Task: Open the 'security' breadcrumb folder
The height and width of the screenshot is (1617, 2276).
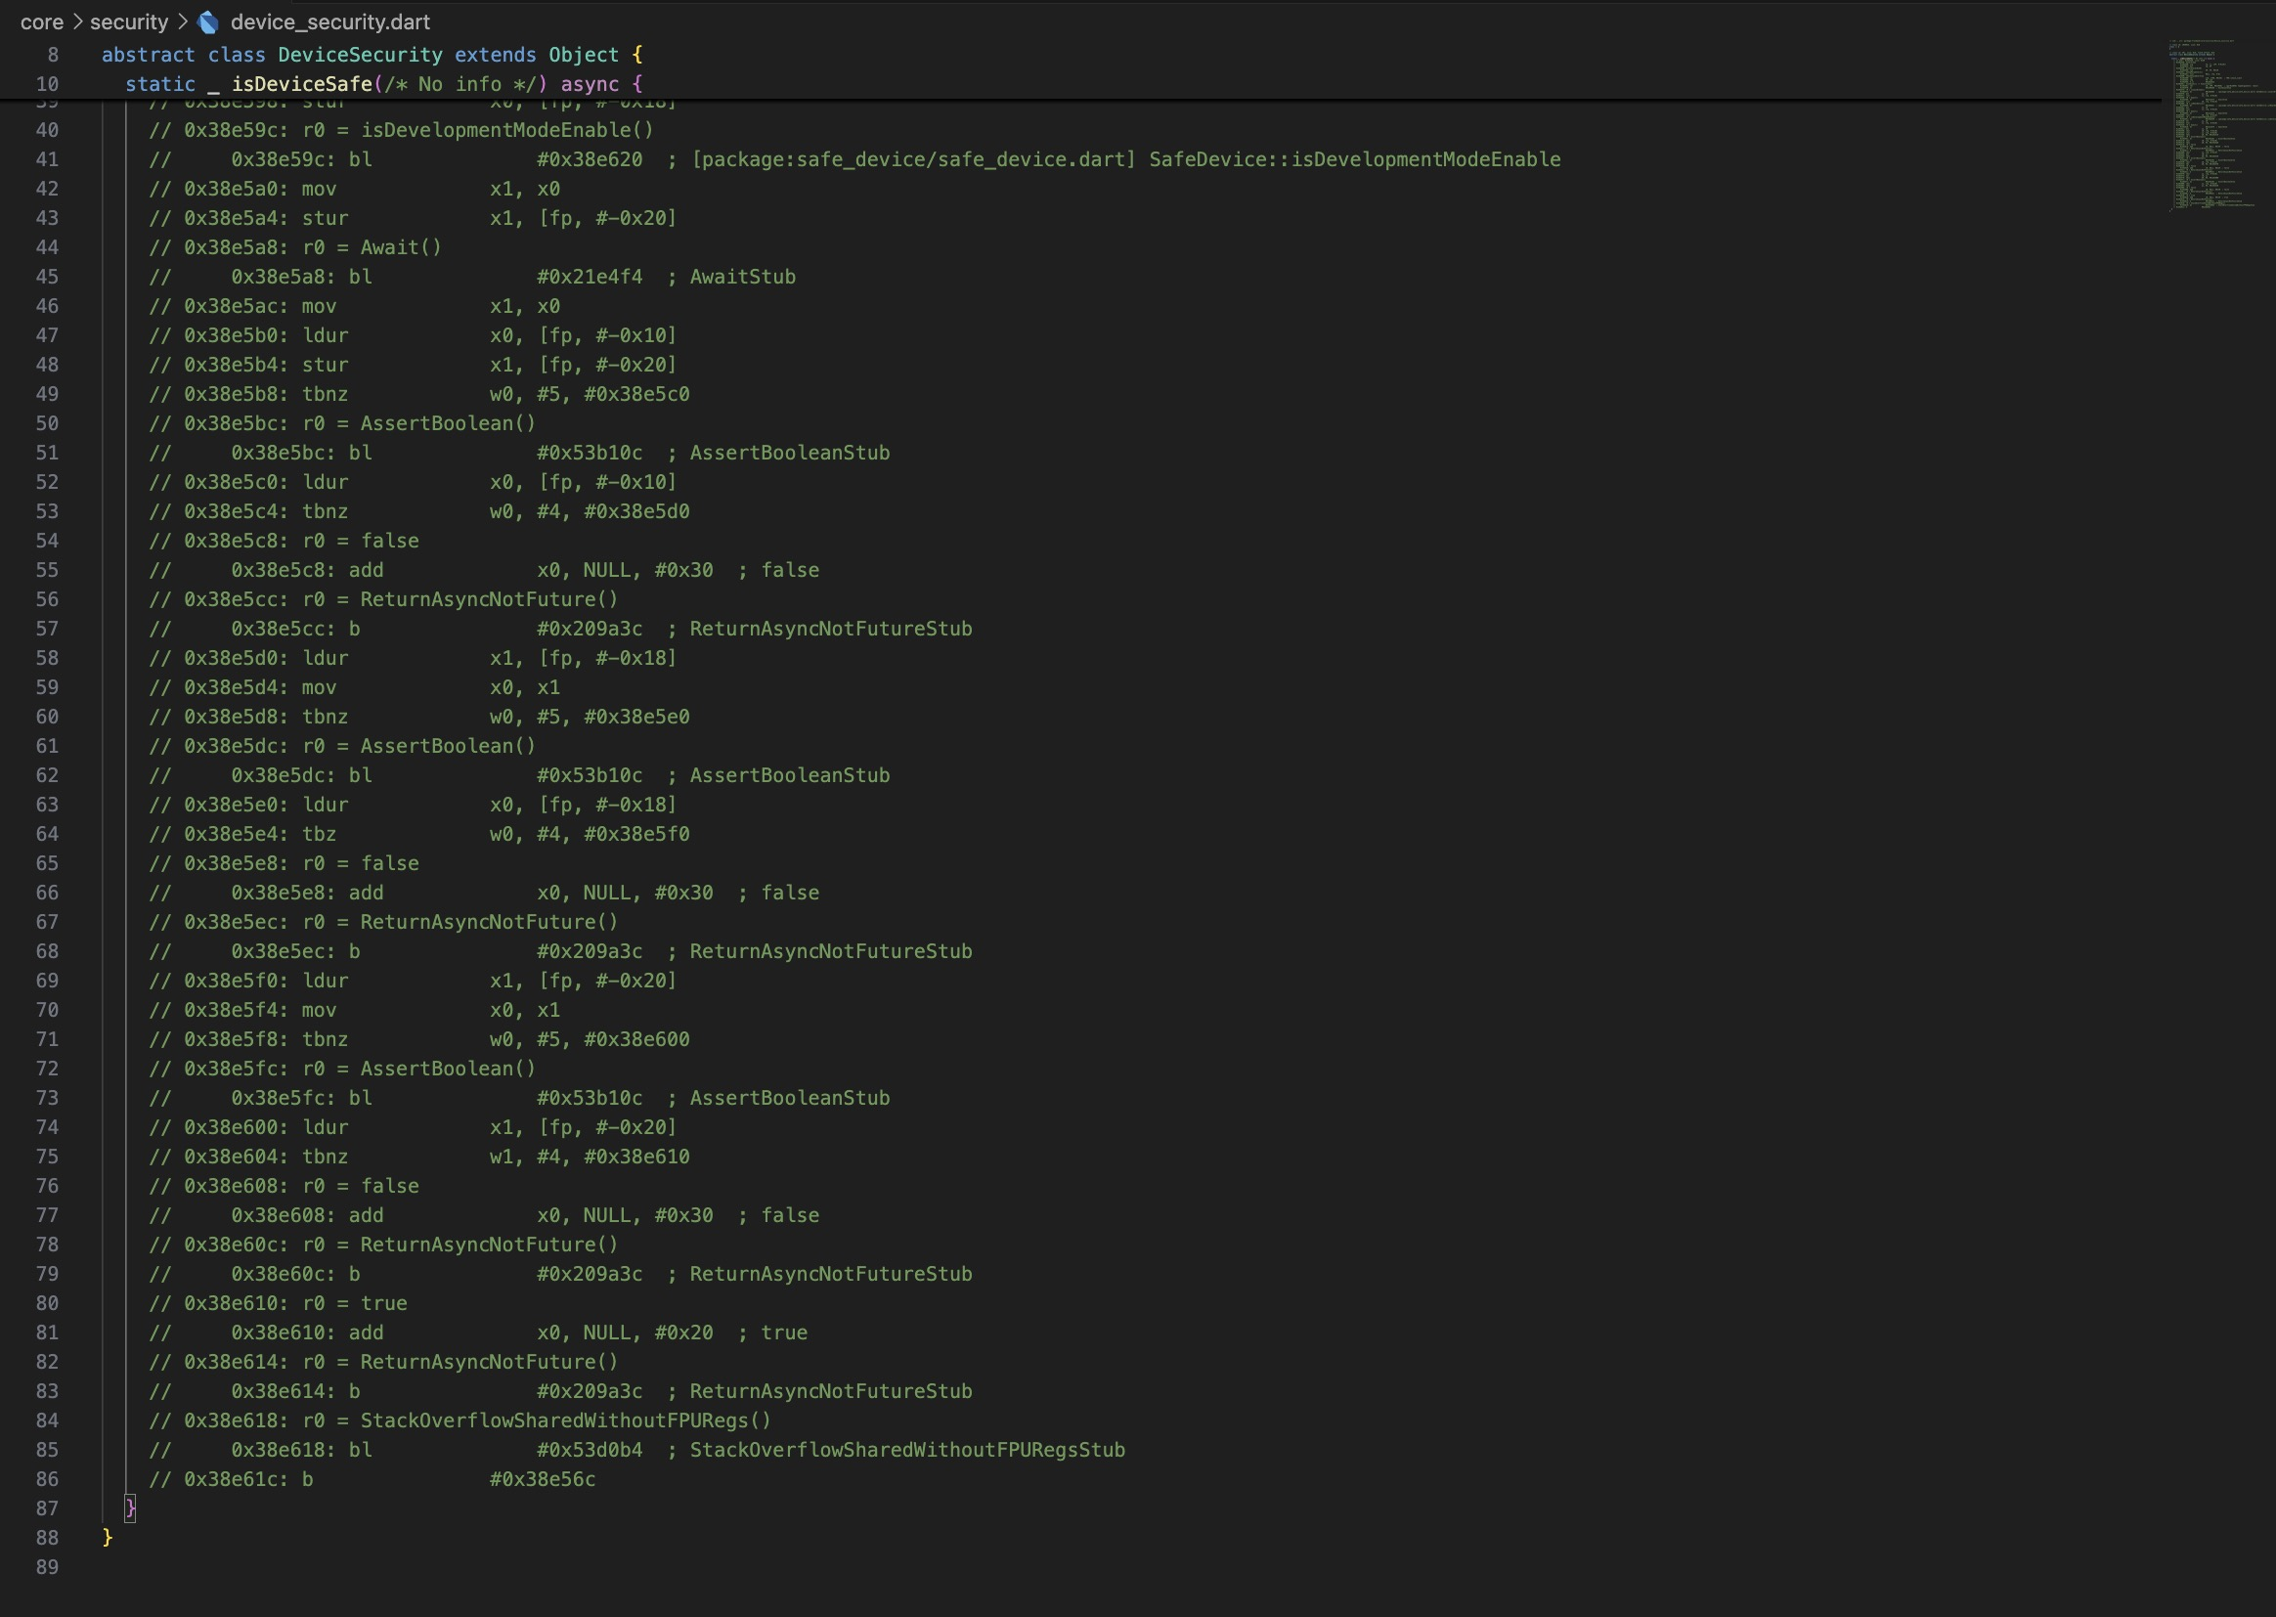Action: (129, 22)
